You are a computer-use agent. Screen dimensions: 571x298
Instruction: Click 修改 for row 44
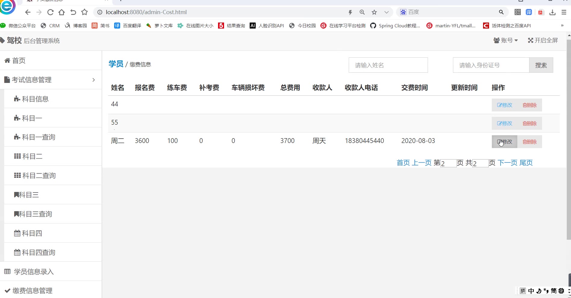(x=504, y=105)
